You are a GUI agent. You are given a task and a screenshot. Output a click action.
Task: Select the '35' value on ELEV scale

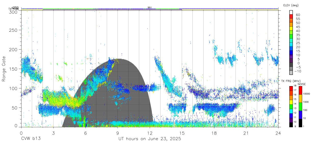[x=297, y=35]
